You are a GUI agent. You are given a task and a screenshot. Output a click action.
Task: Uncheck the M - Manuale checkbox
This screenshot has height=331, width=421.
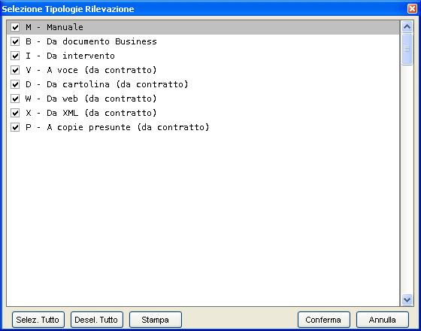(x=15, y=27)
